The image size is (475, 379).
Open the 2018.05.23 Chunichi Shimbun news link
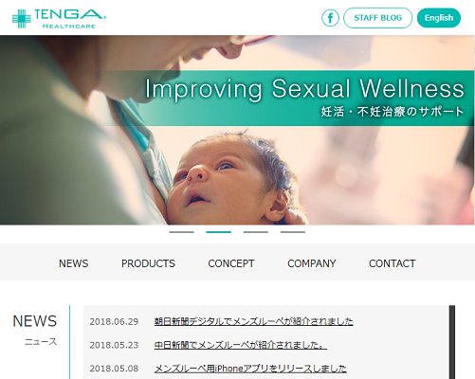(241, 345)
